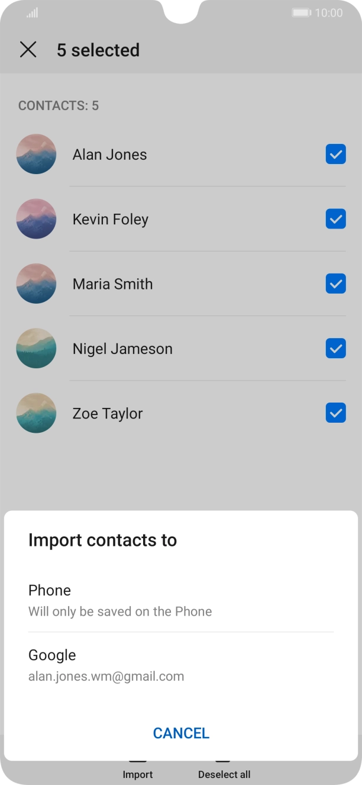Tap Nigel Jameson avatar picture
Viewport: 362px width, 785px height.
pyautogui.click(x=36, y=348)
